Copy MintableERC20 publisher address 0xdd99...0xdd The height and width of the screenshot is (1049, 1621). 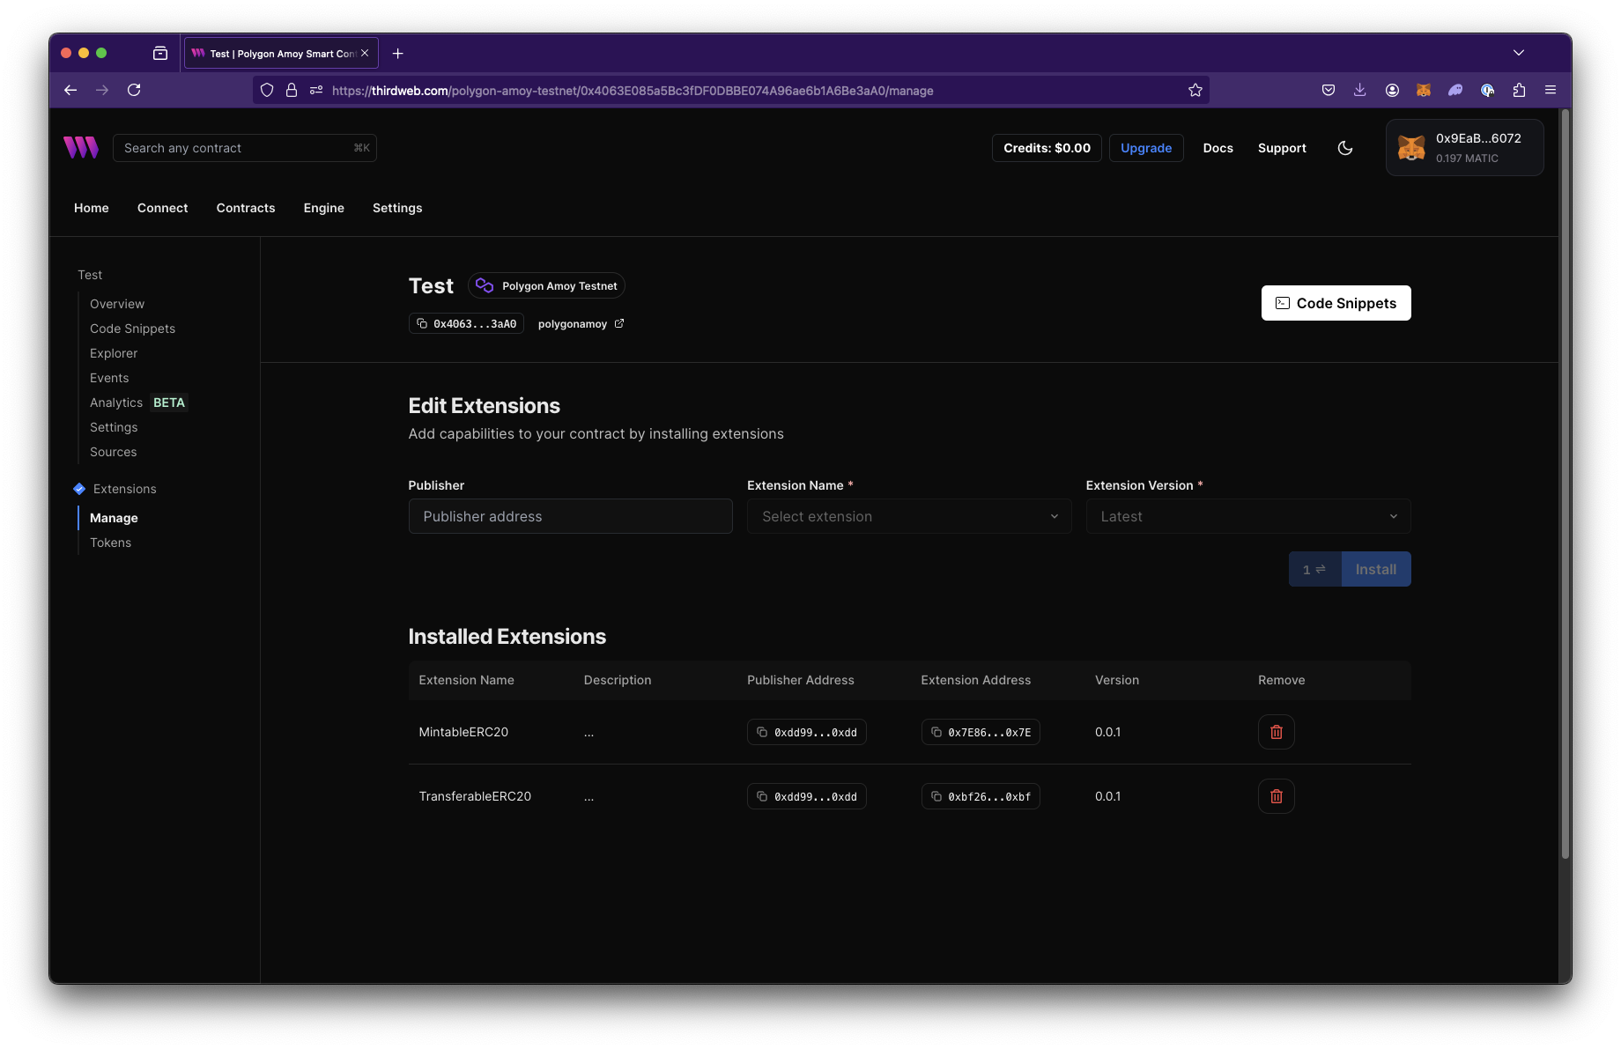(806, 733)
